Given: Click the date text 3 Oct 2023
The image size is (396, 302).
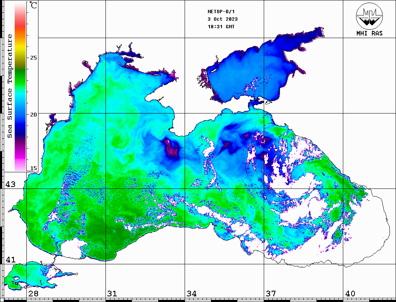Looking at the screenshot, I should pos(223,19).
